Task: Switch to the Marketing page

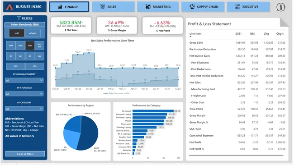Action: 158,7
